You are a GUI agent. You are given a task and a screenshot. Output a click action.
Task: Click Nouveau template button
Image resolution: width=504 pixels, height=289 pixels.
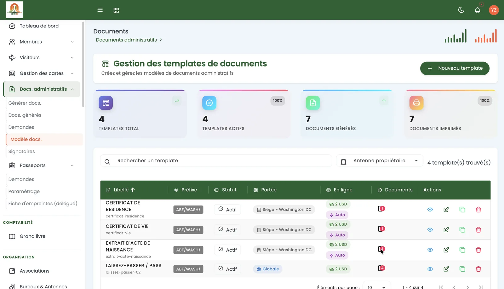point(455,68)
